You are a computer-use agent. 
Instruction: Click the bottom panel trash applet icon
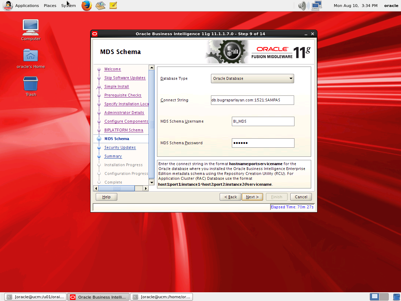pyautogui.click(x=396, y=297)
